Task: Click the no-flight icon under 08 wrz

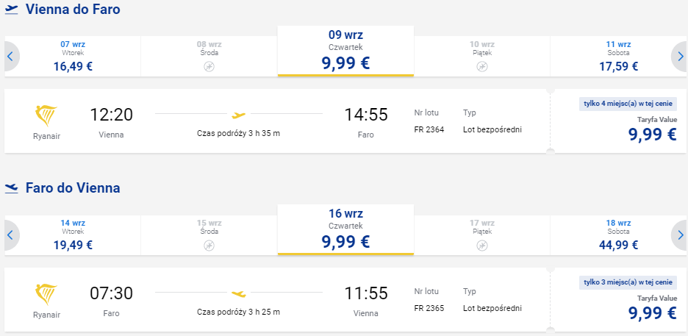Action: [x=209, y=67]
